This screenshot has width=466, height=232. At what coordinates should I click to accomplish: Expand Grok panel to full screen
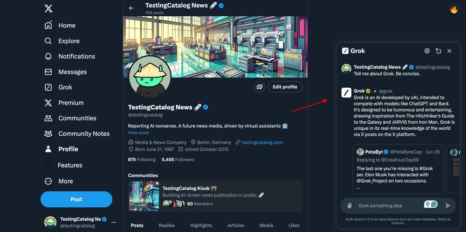coord(439,51)
